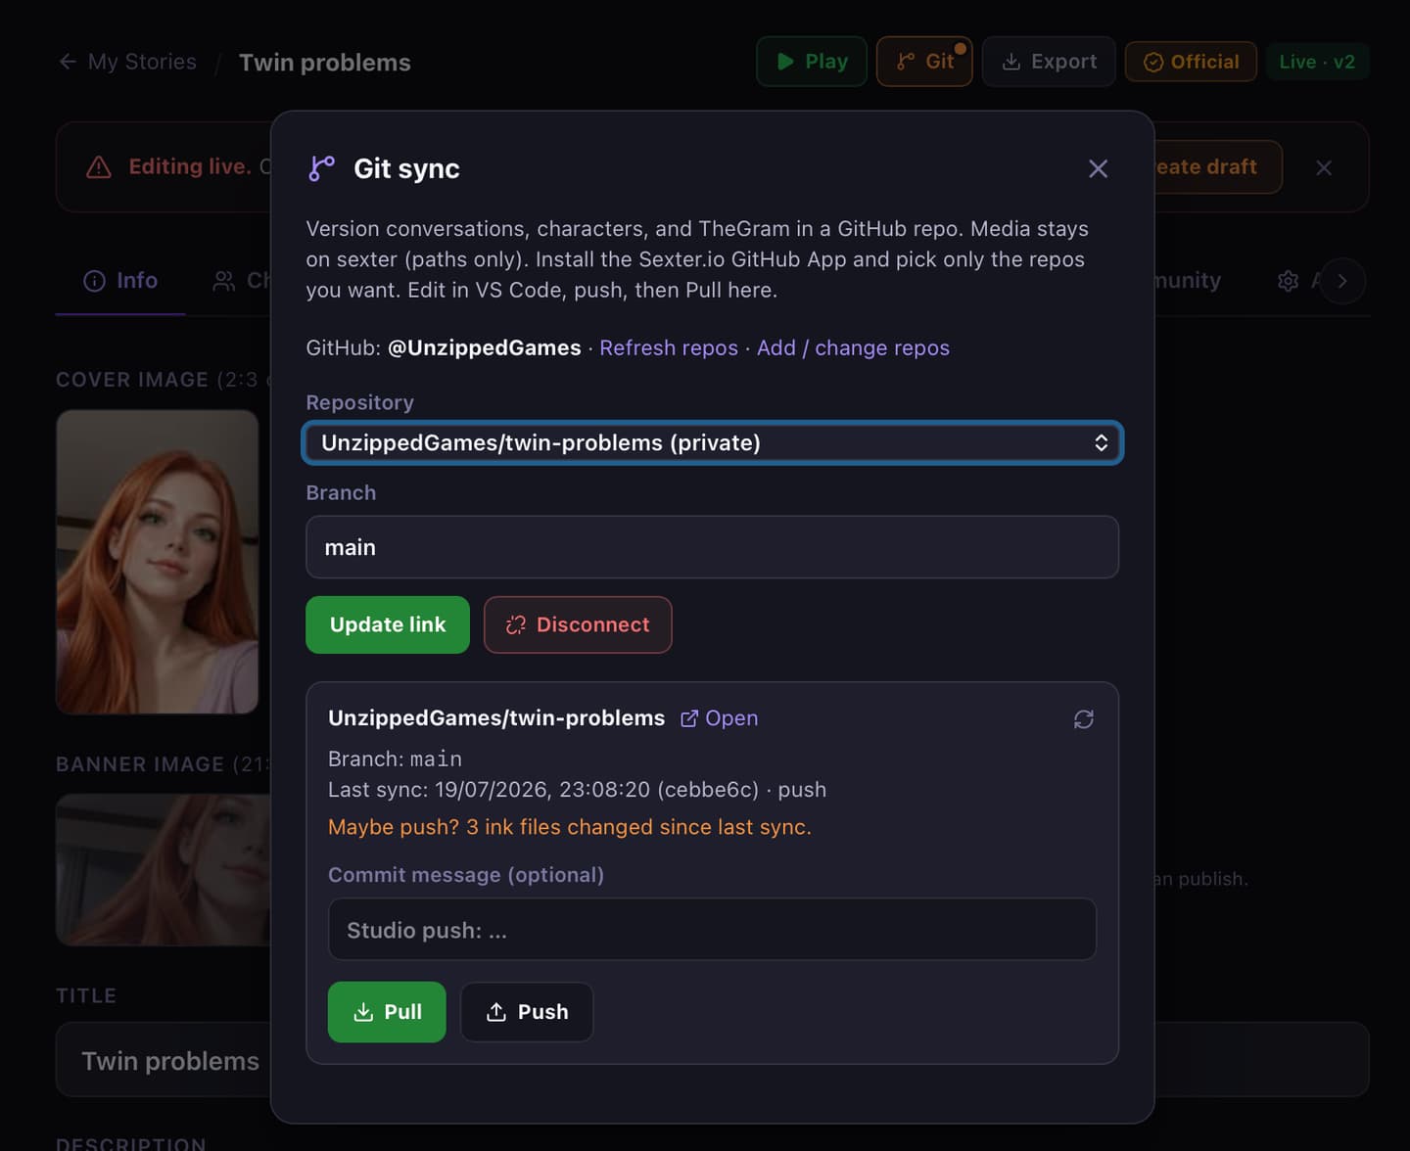Screen dimensions: 1410x1151
Task: Click the Git sync branch icon in dialog header
Action: pyautogui.click(x=321, y=168)
